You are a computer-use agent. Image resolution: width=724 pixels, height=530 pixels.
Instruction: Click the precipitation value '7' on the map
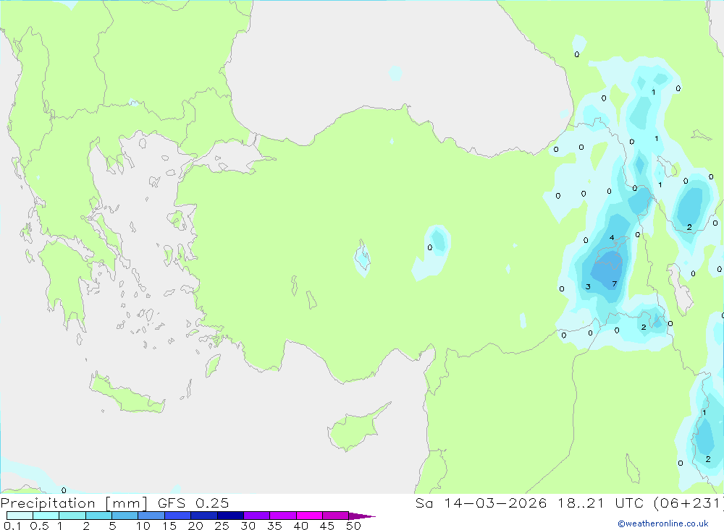coord(614,283)
